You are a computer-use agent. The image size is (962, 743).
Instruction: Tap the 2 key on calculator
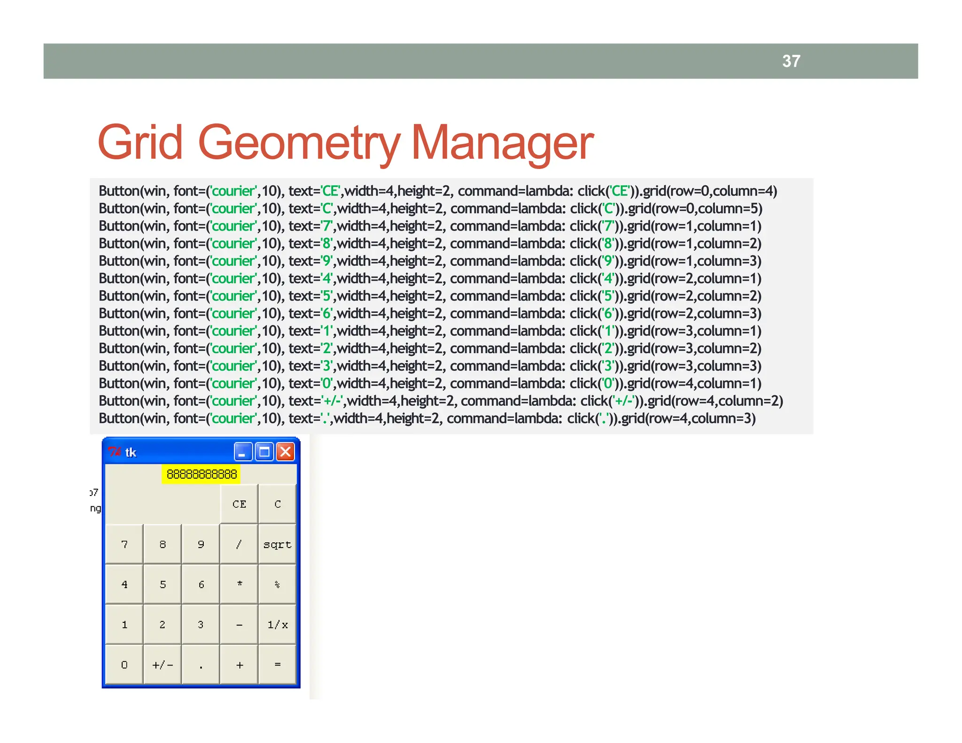(x=163, y=625)
